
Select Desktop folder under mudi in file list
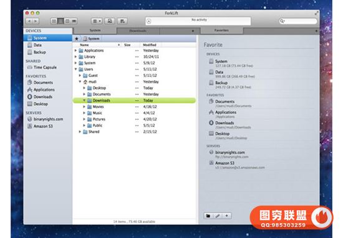pos(134,88)
